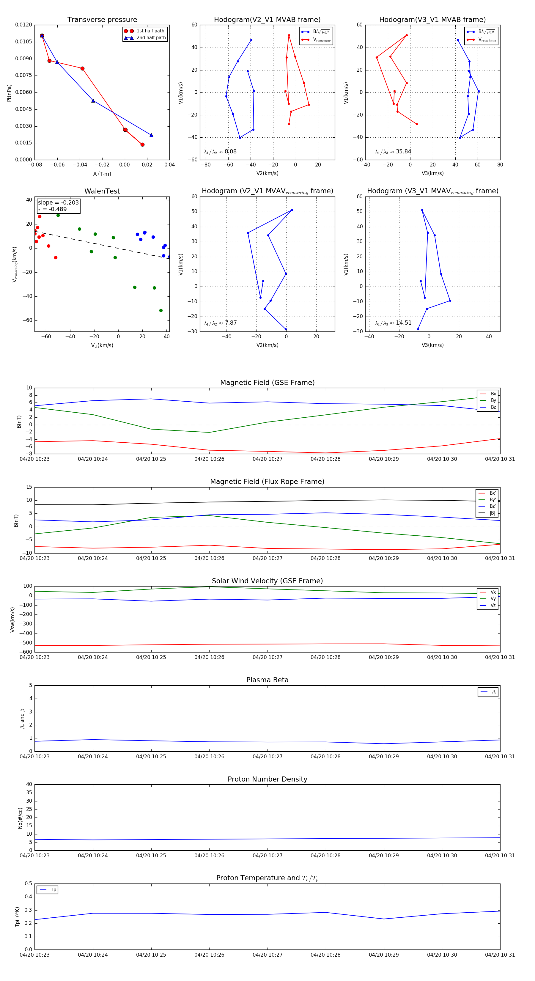The image size is (535, 981).
Task: Select the |B| legend entry
Action: pos(487,513)
